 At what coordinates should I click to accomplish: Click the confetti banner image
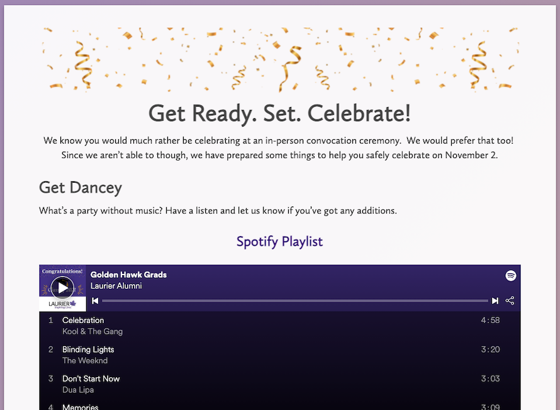pyautogui.click(x=280, y=60)
